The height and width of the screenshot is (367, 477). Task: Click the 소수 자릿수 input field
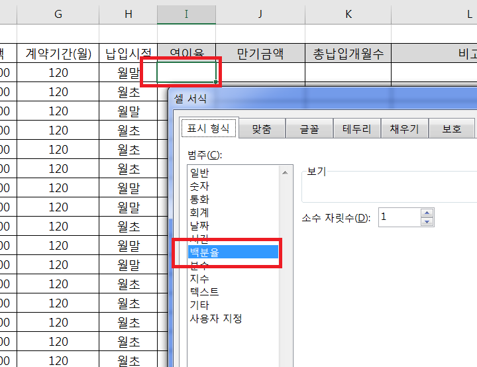(398, 217)
